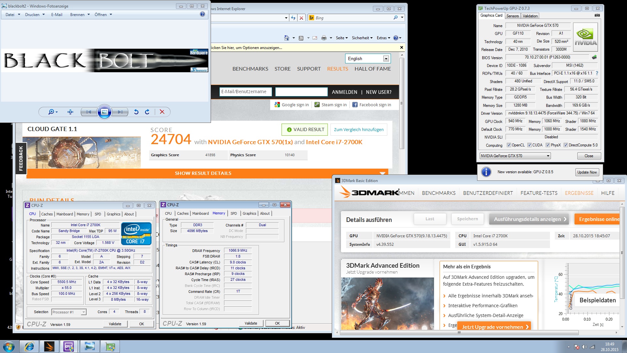Click the IE feeds icon
This screenshot has height=353, width=627.
301,38
